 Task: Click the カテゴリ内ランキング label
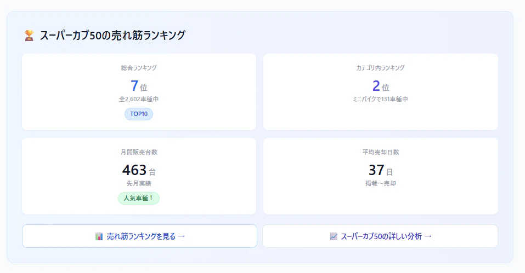tap(380, 68)
